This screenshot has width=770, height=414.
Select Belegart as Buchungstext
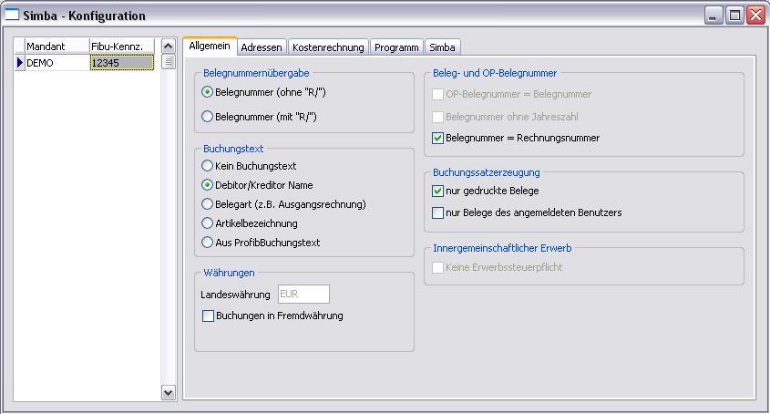pos(208,204)
